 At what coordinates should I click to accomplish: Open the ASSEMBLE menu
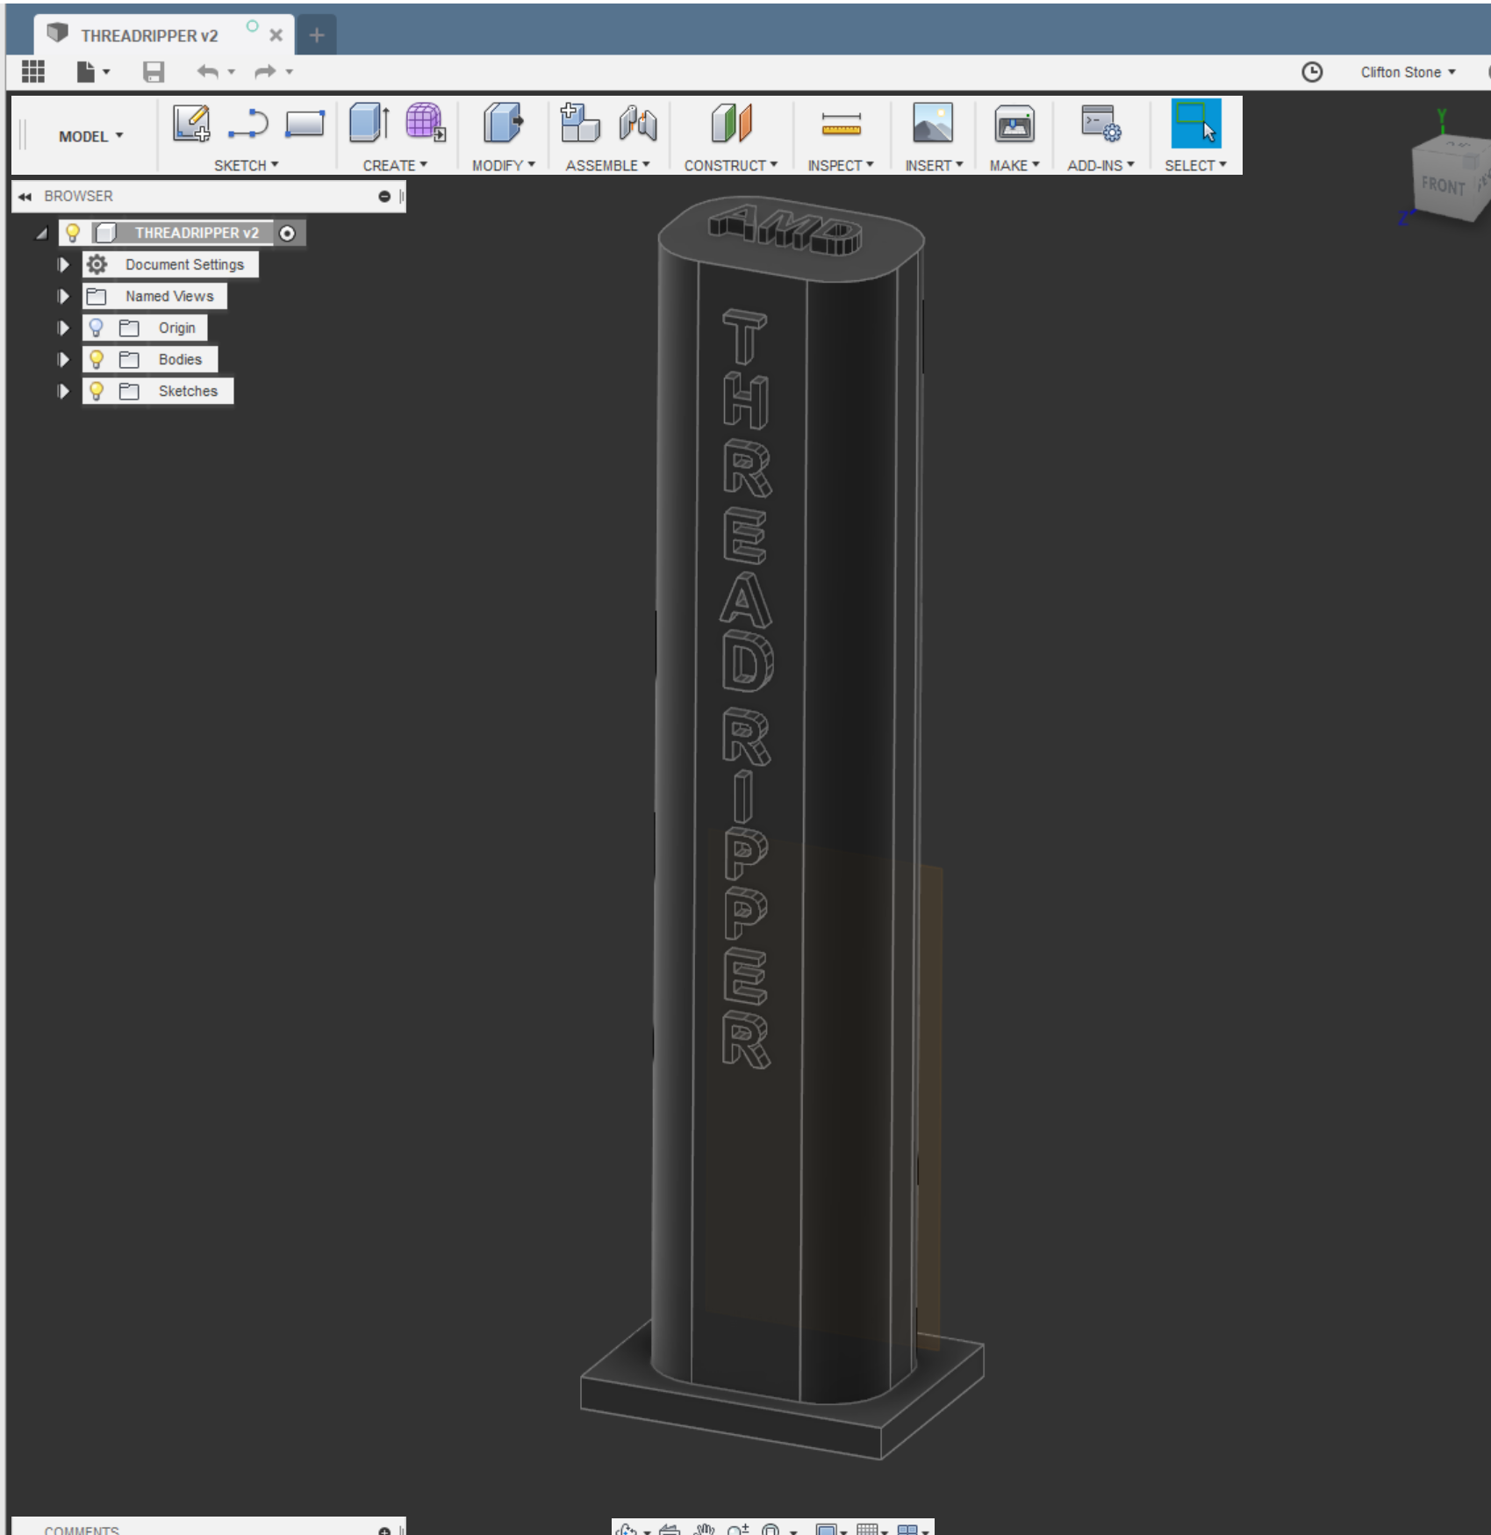pyautogui.click(x=608, y=165)
